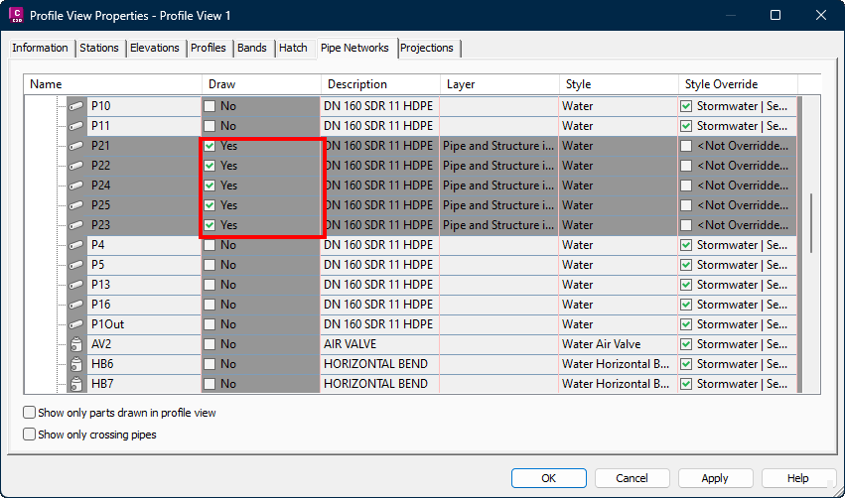Open the Projections tab

tap(427, 48)
